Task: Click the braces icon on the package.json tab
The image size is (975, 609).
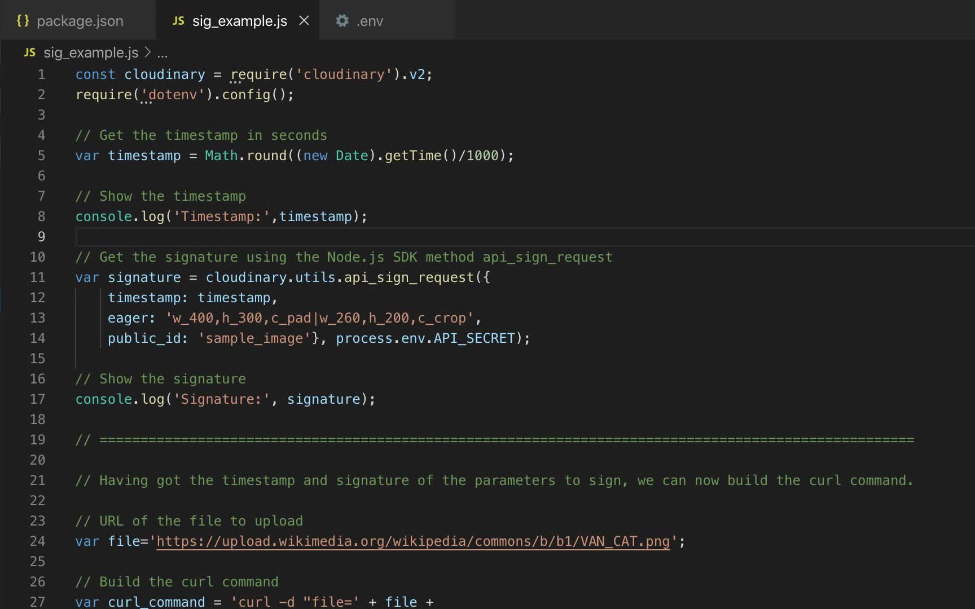Action: coord(23,20)
